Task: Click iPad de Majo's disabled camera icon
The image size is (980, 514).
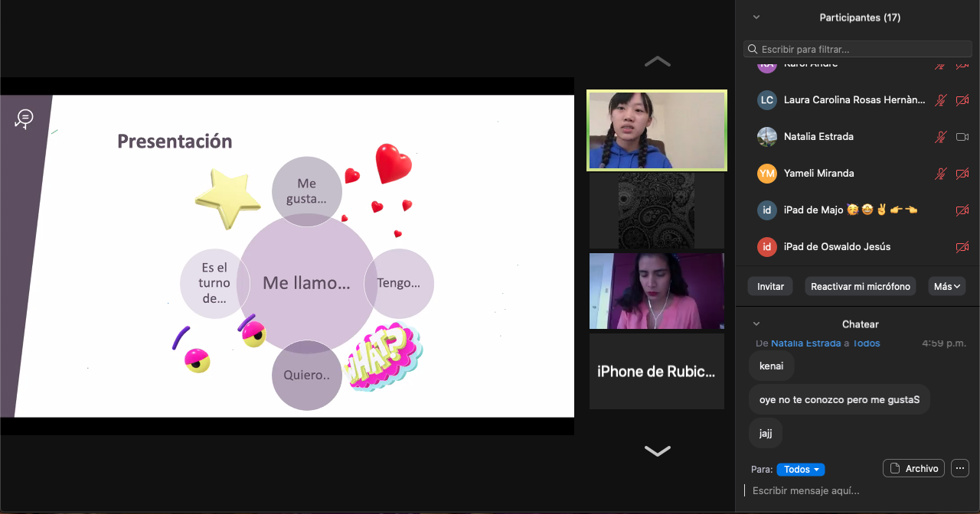Action: tap(962, 210)
